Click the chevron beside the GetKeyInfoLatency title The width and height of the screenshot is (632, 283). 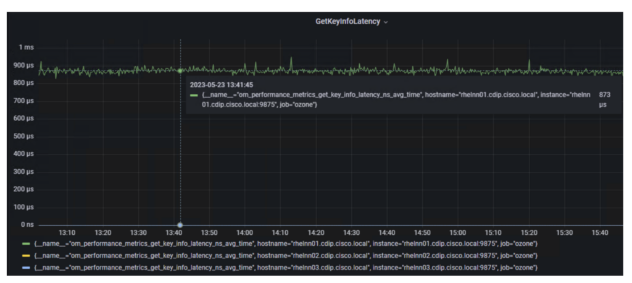click(x=386, y=22)
